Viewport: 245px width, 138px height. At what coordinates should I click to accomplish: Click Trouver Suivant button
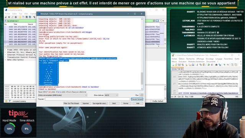(137, 99)
